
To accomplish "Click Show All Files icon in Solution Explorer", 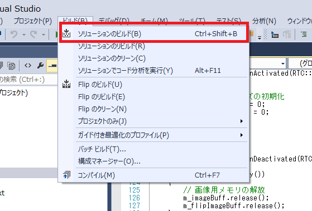I will 11,66.
